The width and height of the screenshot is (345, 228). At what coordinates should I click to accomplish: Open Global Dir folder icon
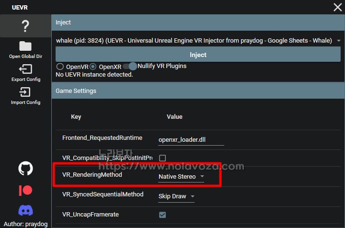(25, 46)
